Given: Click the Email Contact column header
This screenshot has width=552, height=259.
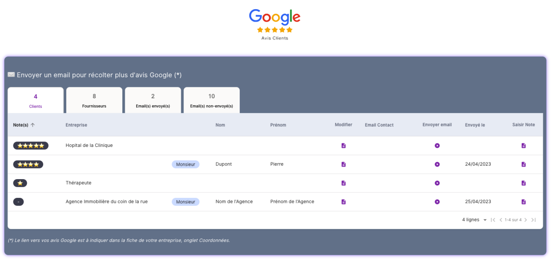Looking at the screenshot, I should tap(379, 125).
